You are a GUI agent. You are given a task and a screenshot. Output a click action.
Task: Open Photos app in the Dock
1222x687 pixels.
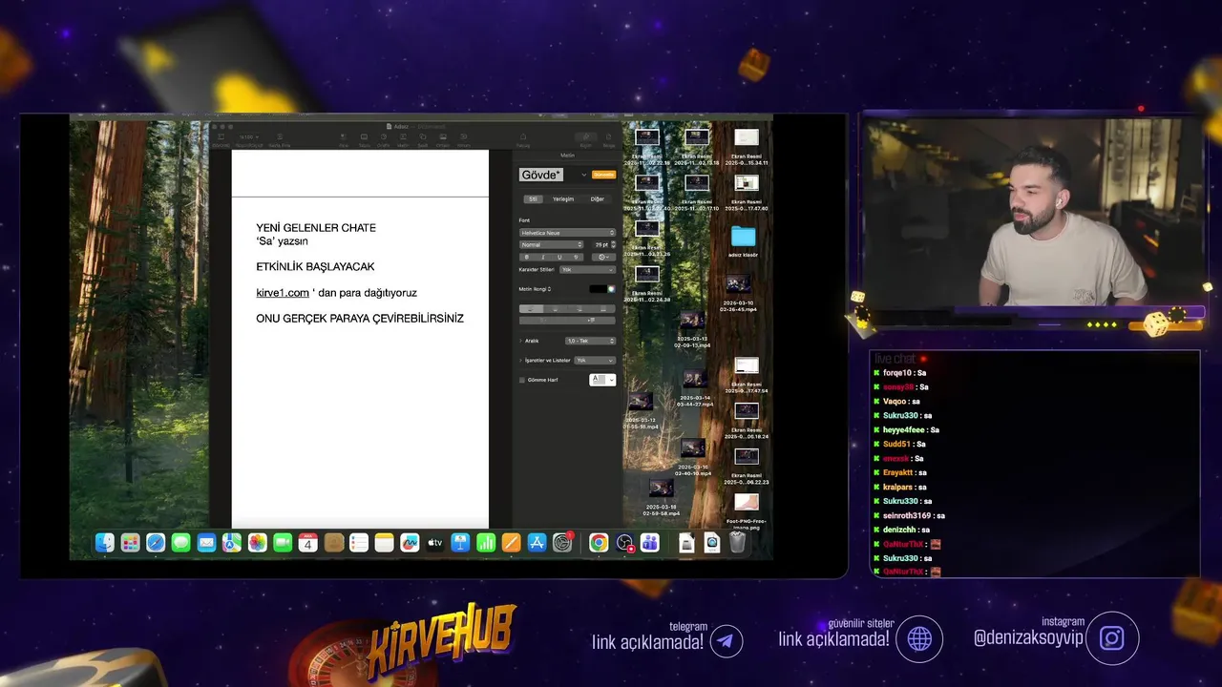[258, 543]
